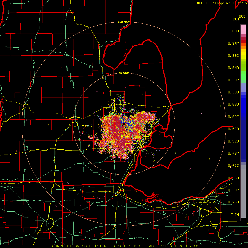Viewport: 248px width, 248px height.
Task: Click the KDTX station identifier
Action: coord(153,246)
